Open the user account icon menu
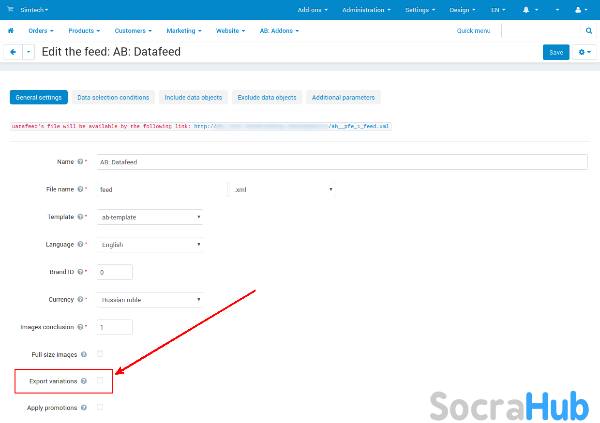This screenshot has height=423, width=600. (x=581, y=10)
